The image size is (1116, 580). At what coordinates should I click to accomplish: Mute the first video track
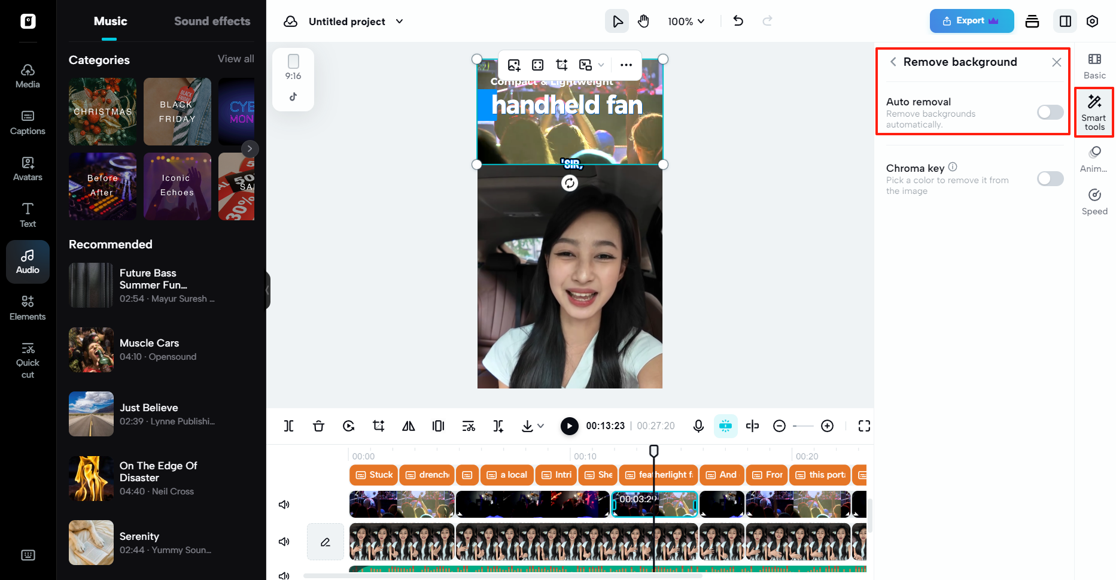pyautogui.click(x=284, y=504)
